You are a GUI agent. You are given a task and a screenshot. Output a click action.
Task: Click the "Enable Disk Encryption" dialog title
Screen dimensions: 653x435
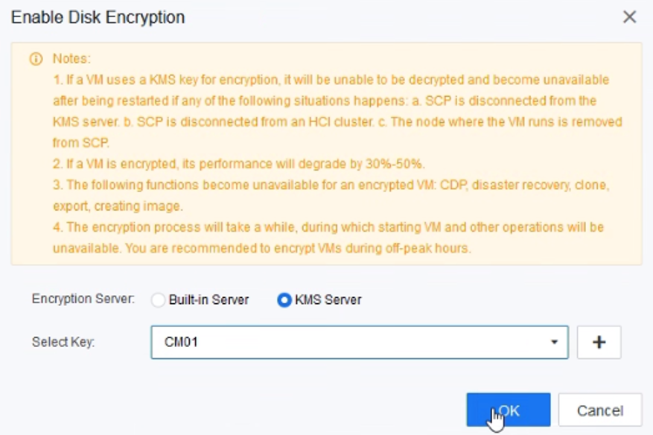click(x=98, y=17)
